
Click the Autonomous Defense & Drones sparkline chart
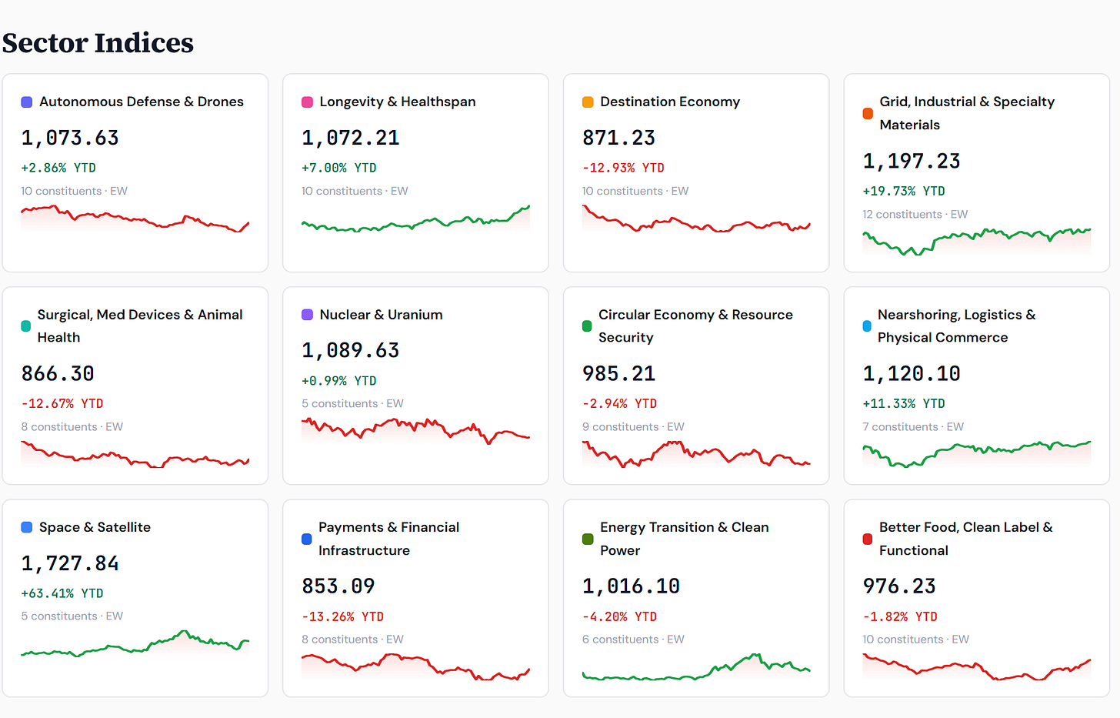(x=135, y=219)
